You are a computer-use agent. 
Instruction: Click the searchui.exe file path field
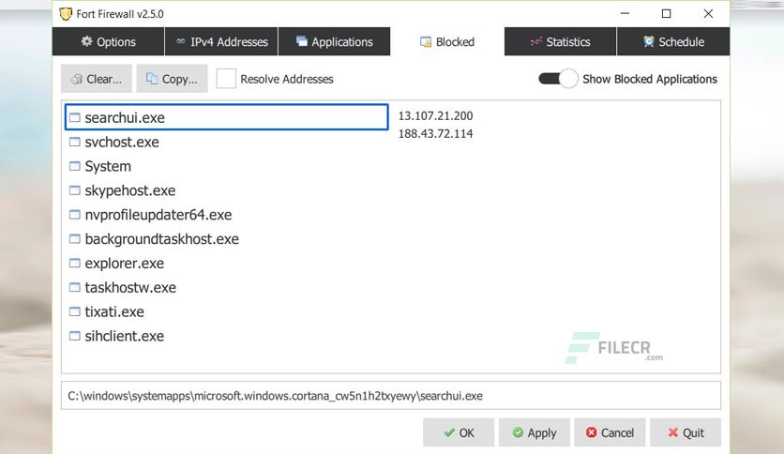point(391,396)
